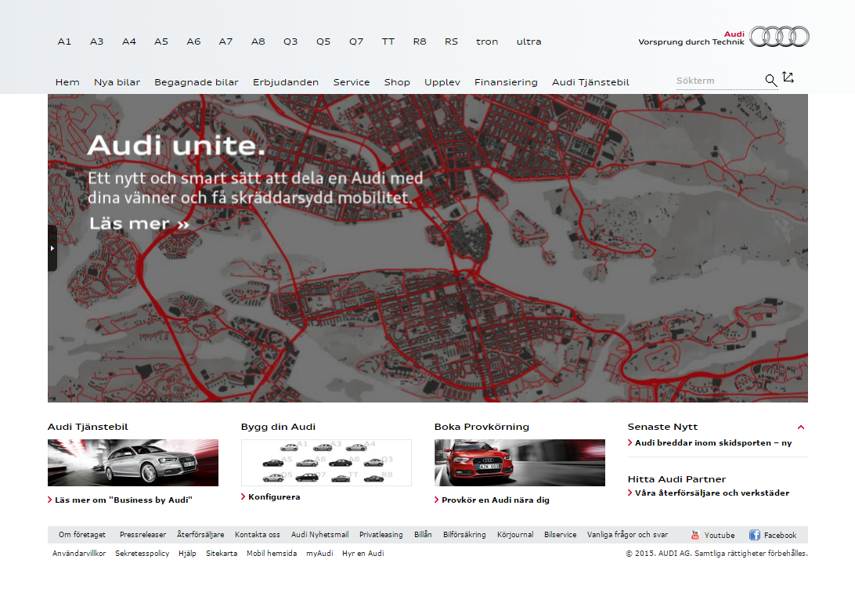Image resolution: width=855 pixels, height=592 pixels.
Task: Select the Q7 model link
Action: point(356,42)
